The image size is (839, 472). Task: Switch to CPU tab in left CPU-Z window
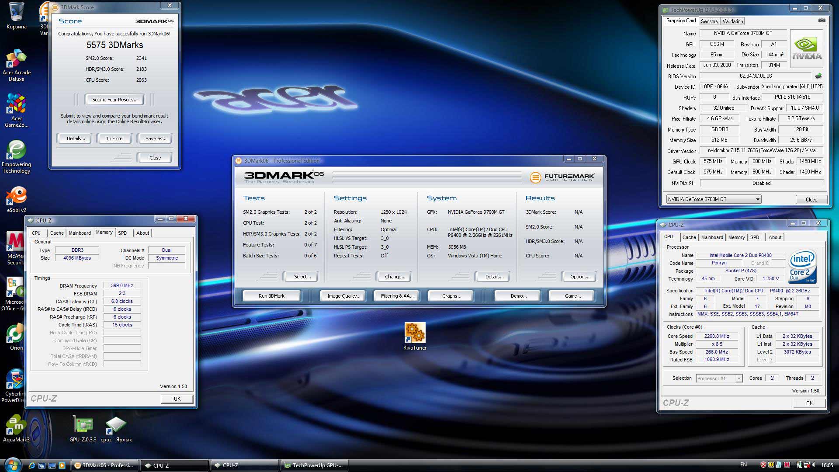point(36,233)
